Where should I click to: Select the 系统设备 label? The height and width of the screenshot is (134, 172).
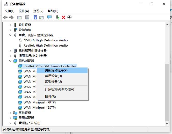coord(25,113)
